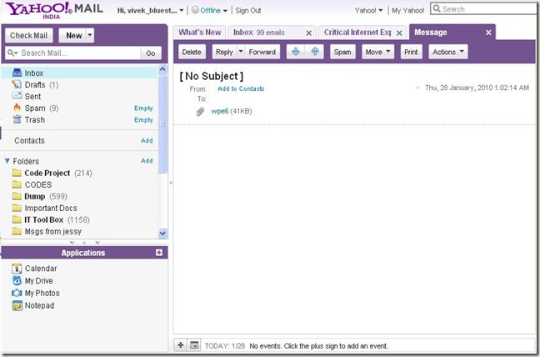Screen dimensions: 540x357
Task: Switch to the What's New tab
Action: [x=199, y=33]
